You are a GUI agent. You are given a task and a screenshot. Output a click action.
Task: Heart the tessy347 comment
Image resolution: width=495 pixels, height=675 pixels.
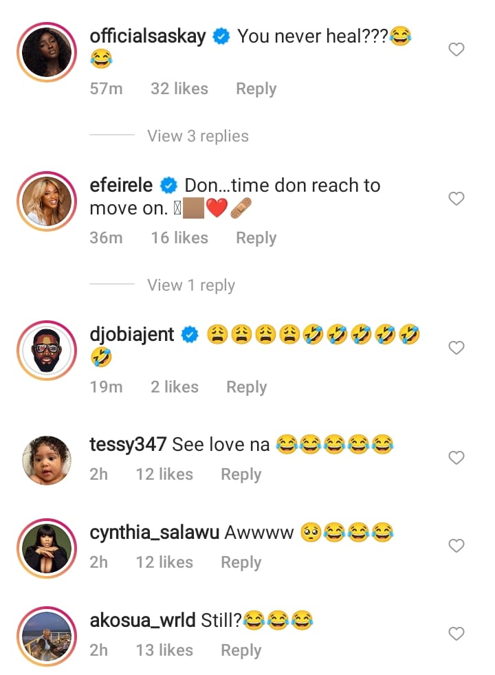click(x=456, y=458)
